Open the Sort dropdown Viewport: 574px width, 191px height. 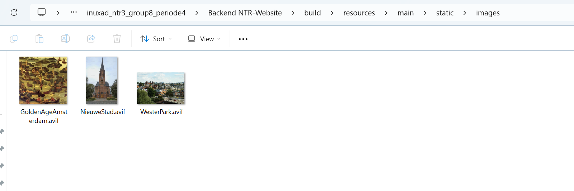pyautogui.click(x=156, y=39)
